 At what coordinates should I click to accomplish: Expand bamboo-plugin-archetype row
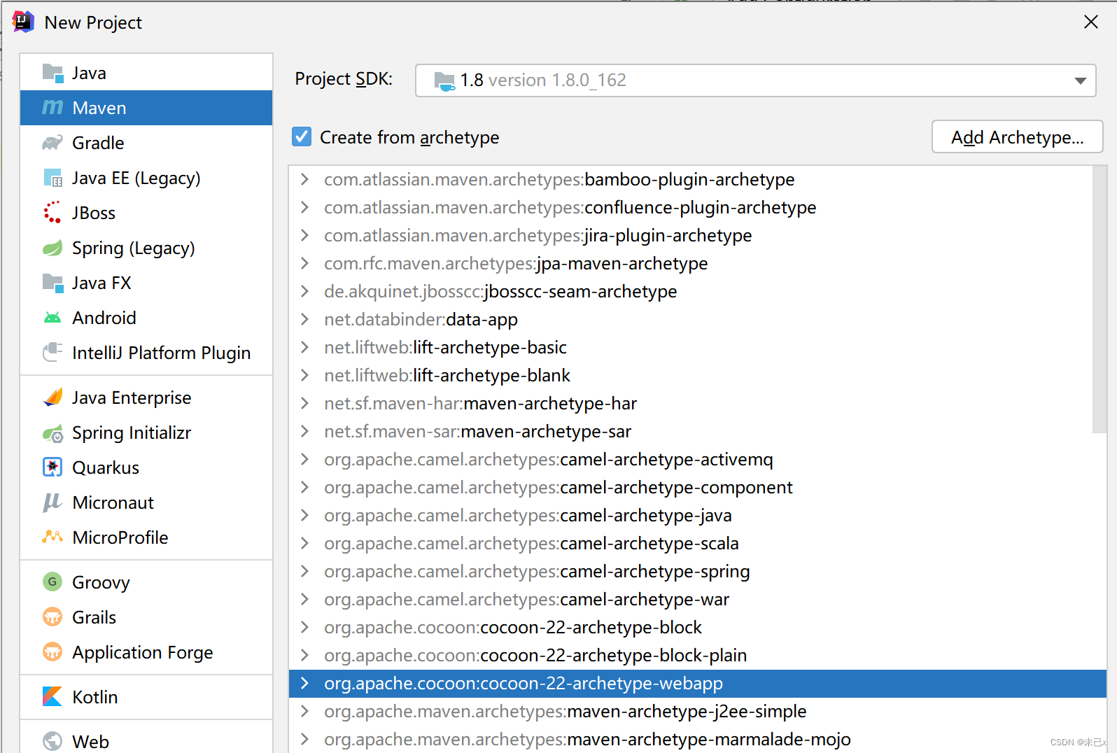pyautogui.click(x=304, y=179)
